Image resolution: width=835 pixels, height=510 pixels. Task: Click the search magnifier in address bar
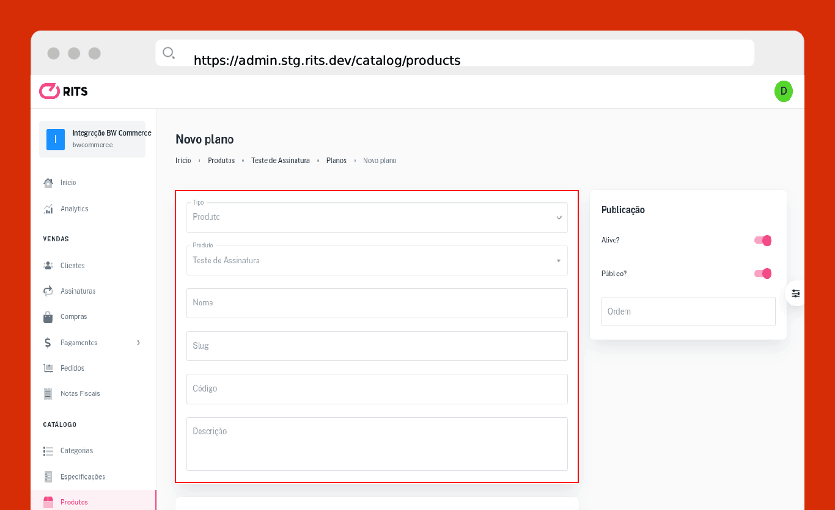pyautogui.click(x=169, y=53)
